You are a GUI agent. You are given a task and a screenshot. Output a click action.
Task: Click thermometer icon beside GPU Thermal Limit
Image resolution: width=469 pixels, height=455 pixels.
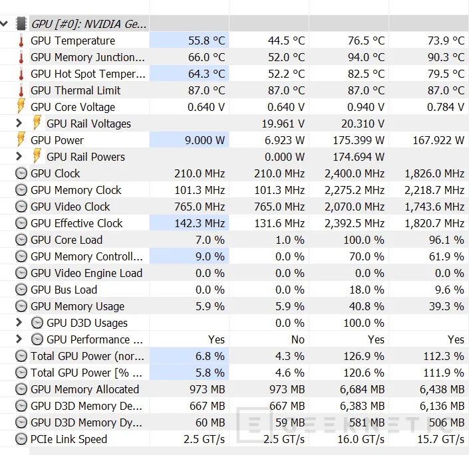pos(21,90)
